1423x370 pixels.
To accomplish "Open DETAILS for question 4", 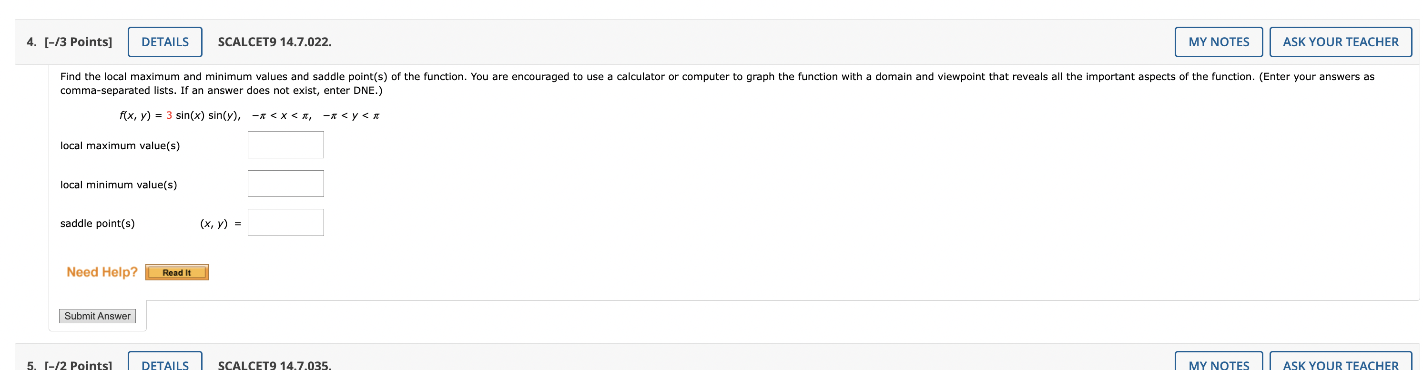I will click(164, 41).
